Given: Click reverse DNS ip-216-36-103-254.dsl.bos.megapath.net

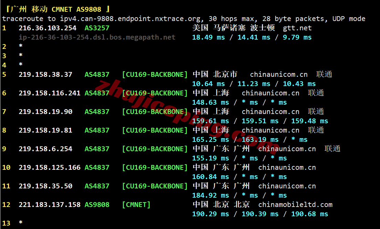Looking at the screenshot, I should 97,37.
